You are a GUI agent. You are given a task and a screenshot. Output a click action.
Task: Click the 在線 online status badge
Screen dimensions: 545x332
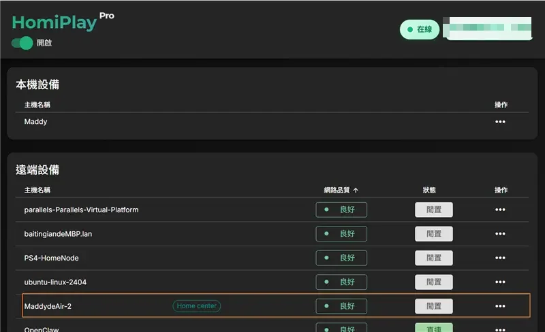click(x=420, y=29)
